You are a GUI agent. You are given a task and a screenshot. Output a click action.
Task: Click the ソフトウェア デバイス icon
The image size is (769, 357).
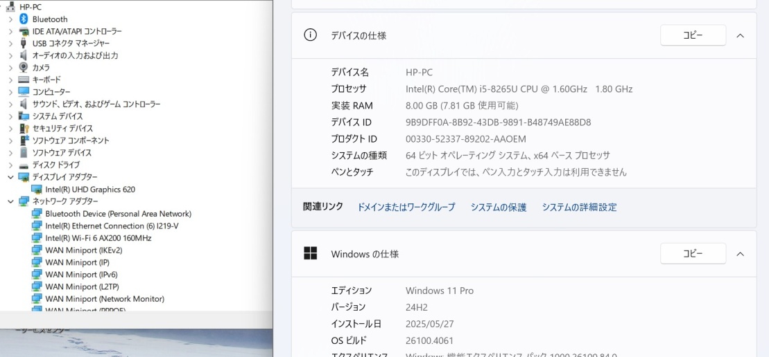coord(24,153)
